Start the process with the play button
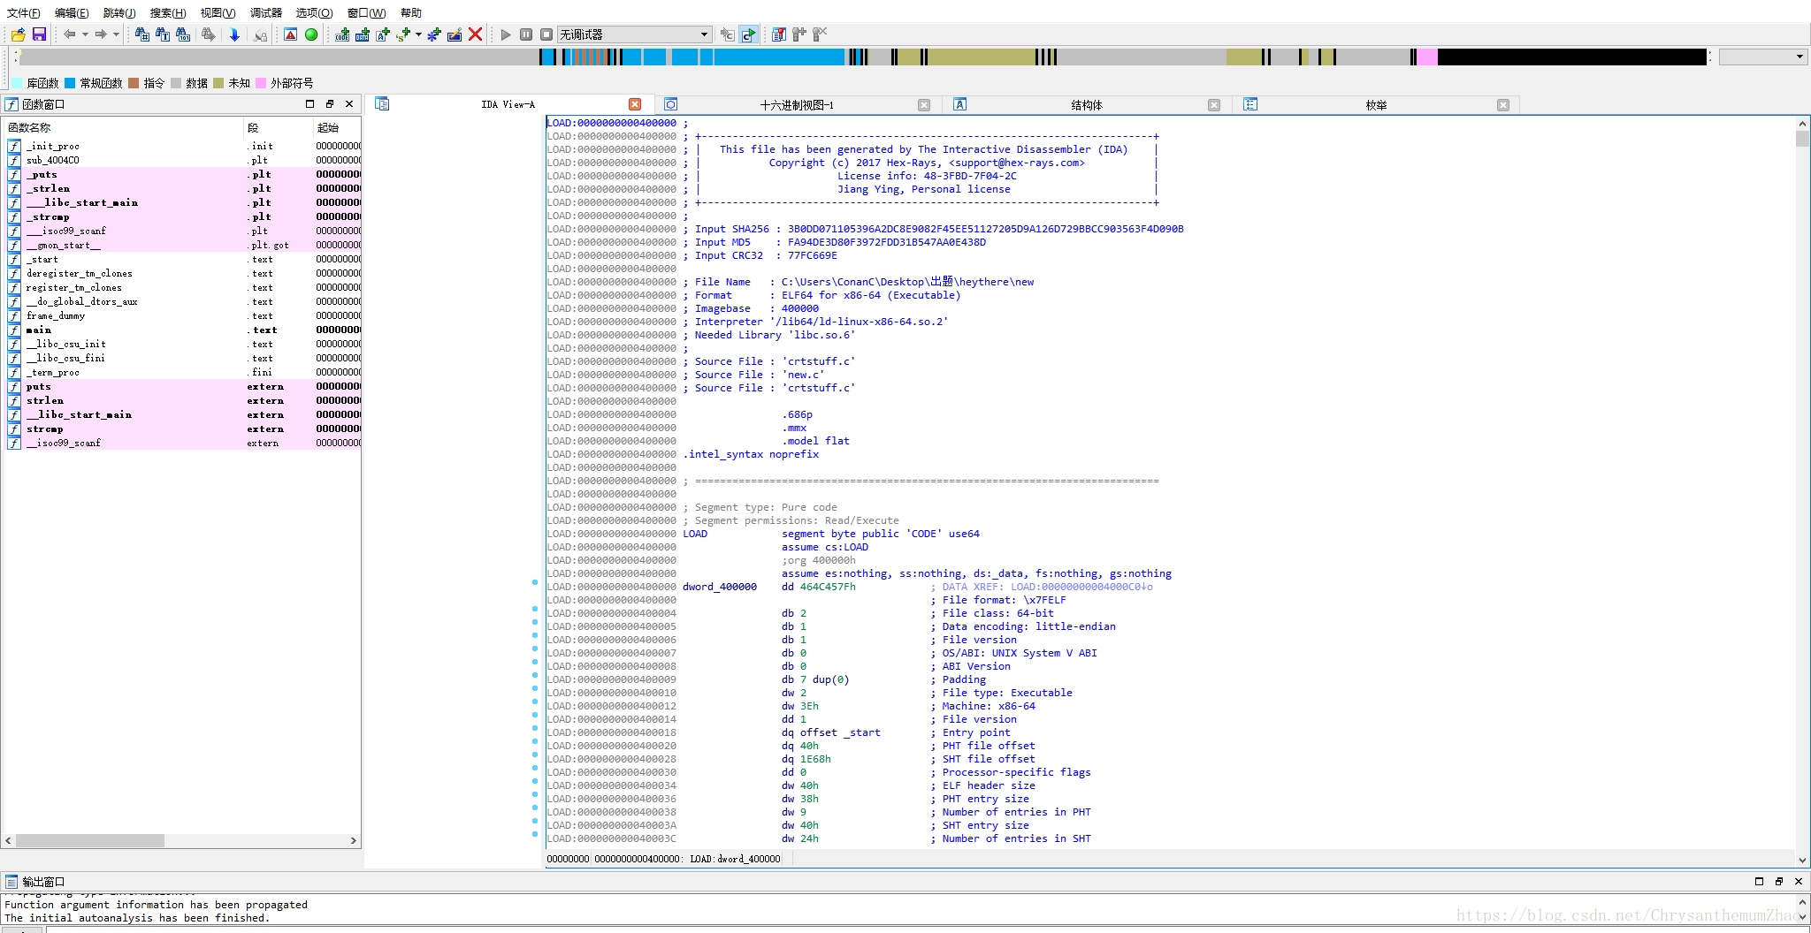Screen dimensions: 1811x933 click(x=506, y=34)
